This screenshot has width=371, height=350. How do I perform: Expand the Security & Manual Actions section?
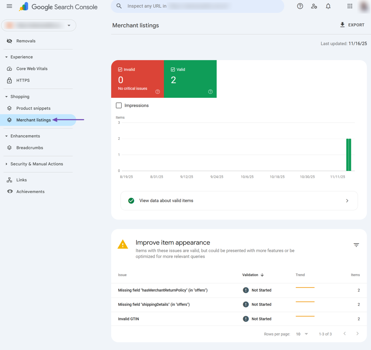click(x=37, y=164)
